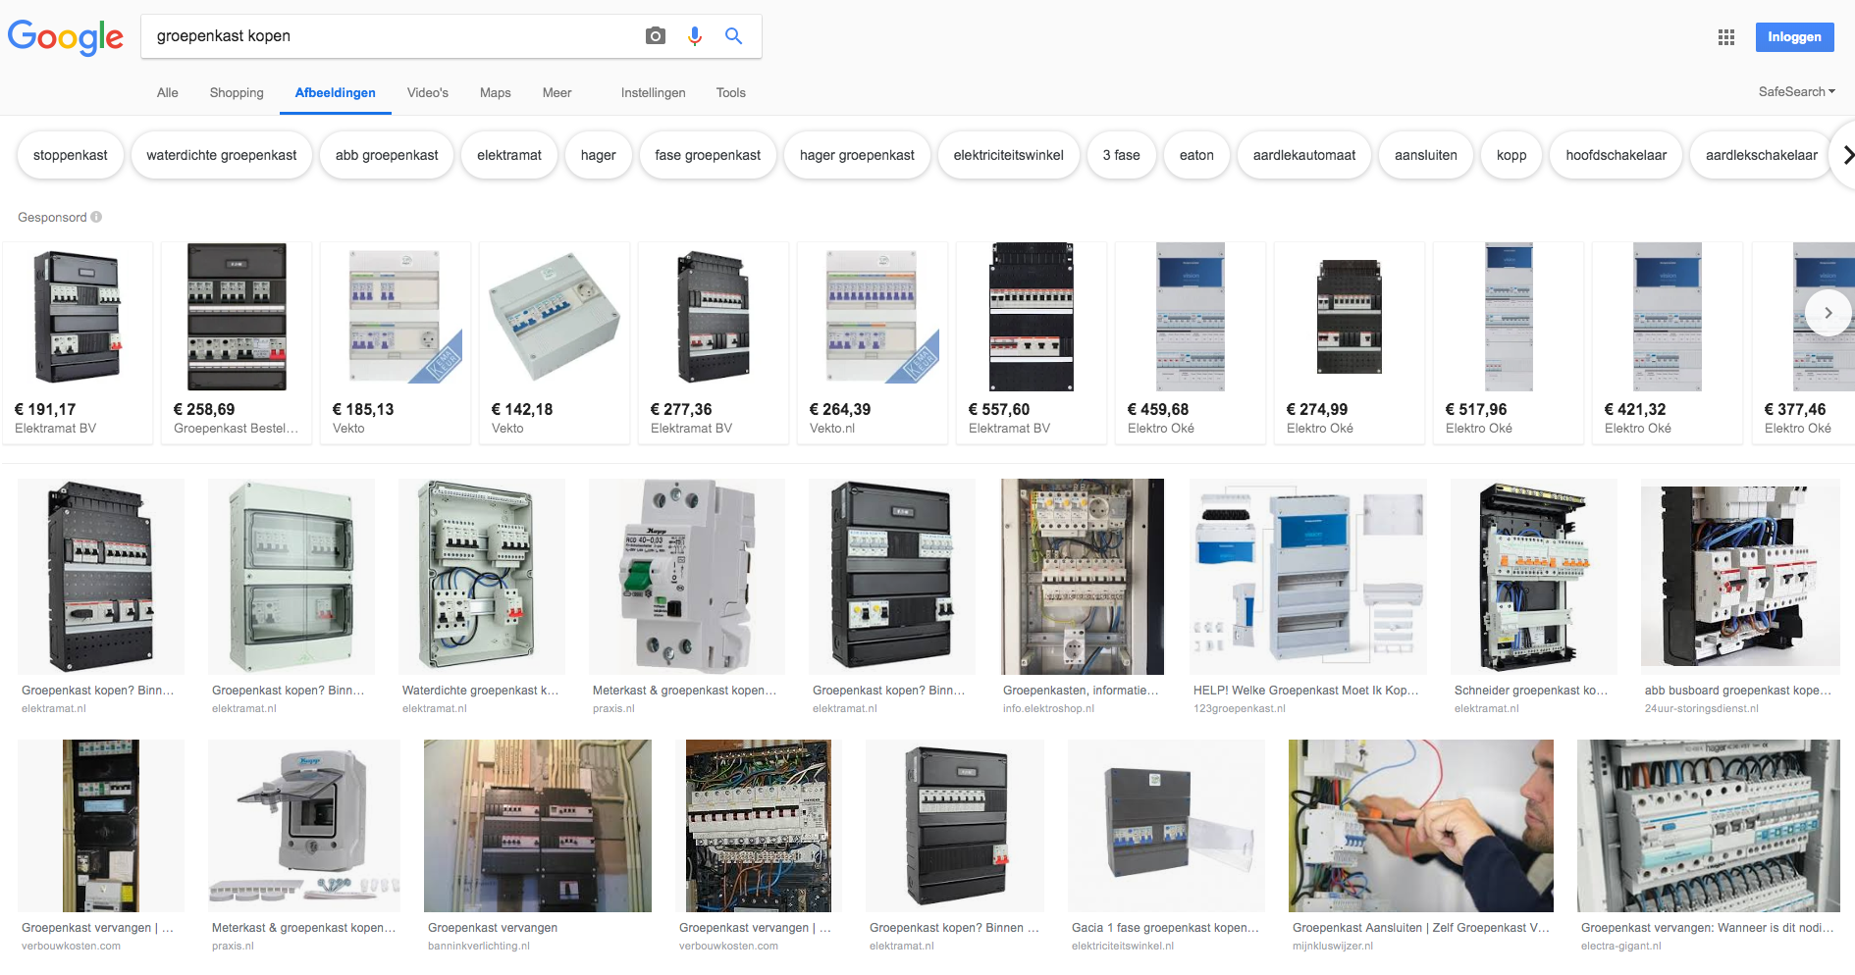Screen dimensions: 1855x975
Task: Open the Instellingen menu
Action: click(x=653, y=92)
